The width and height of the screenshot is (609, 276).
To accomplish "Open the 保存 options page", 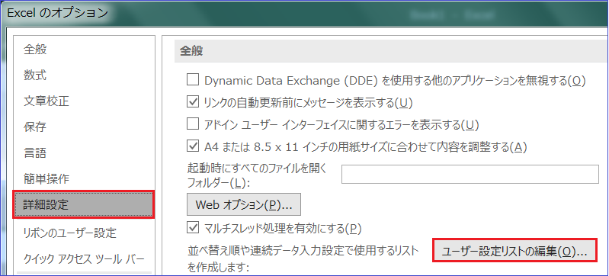I will [84, 127].
